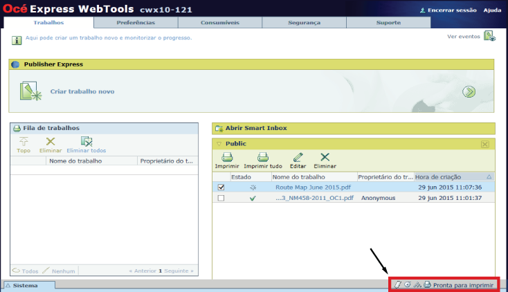Click the Fila de trabalhos printer icon

[17, 128]
